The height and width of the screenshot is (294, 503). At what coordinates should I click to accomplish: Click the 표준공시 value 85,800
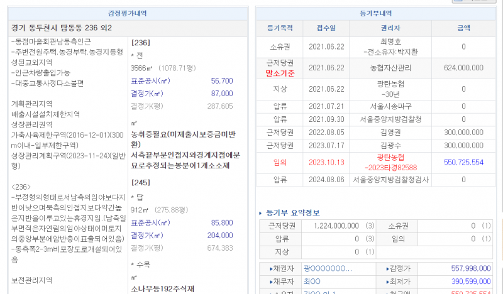click(x=222, y=223)
